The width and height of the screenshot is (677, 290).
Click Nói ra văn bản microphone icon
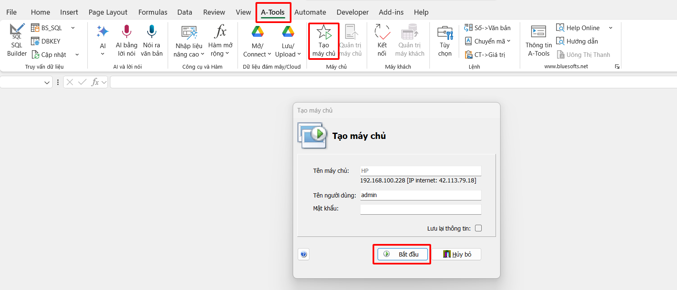pos(151,31)
